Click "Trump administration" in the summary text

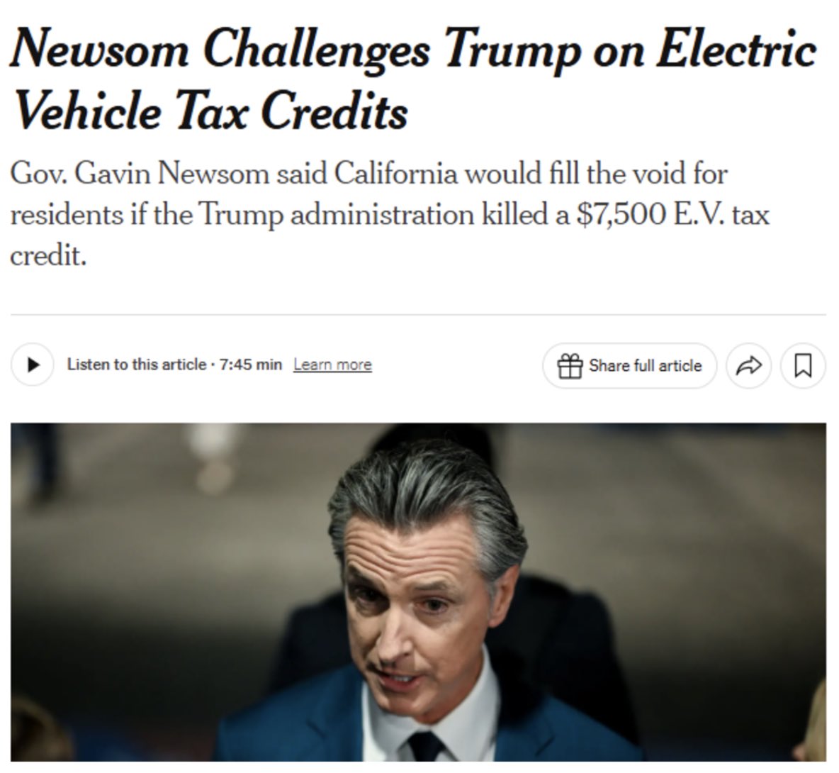pos(337,215)
